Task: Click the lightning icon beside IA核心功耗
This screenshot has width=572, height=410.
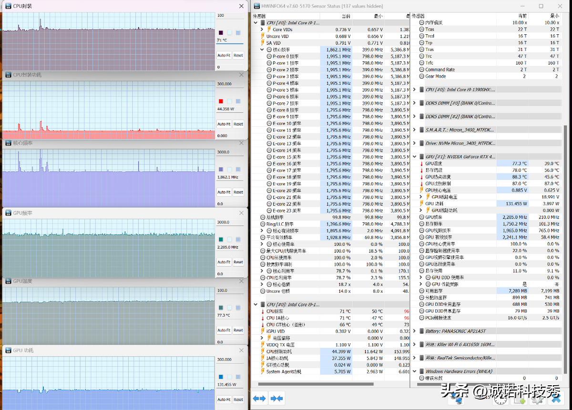Action: (262, 358)
